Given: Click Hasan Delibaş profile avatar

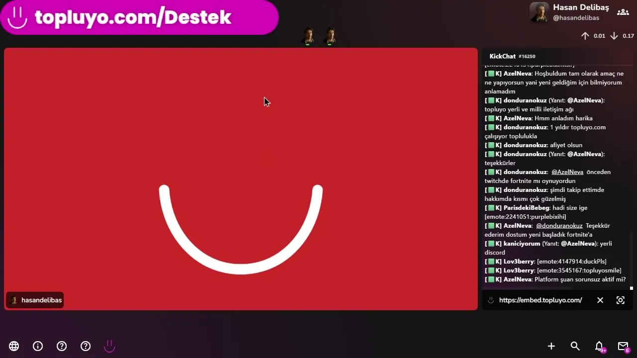Looking at the screenshot, I should (x=539, y=12).
